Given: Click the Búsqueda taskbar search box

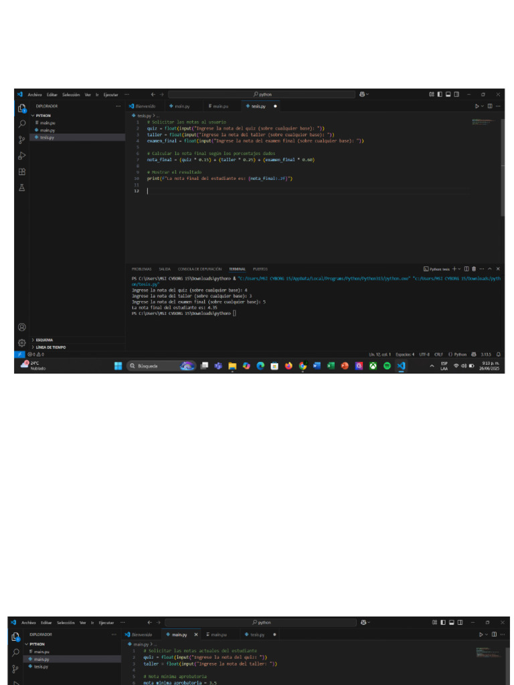Looking at the screenshot, I should [161, 366].
